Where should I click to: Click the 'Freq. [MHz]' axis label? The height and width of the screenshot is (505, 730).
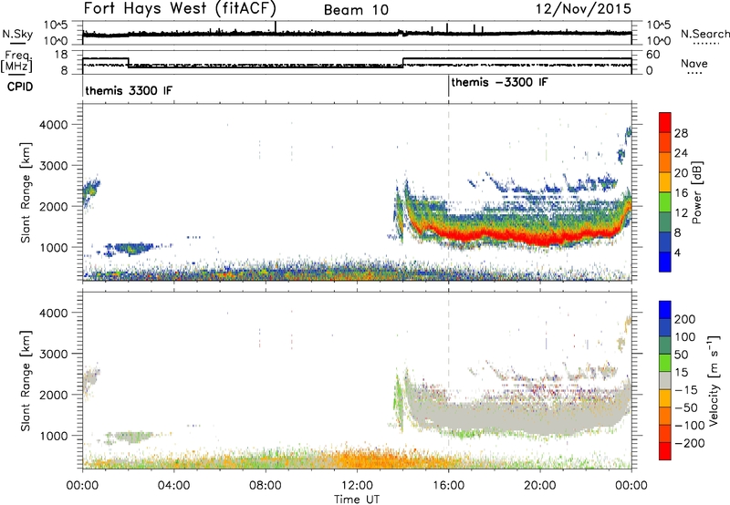click(x=17, y=61)
